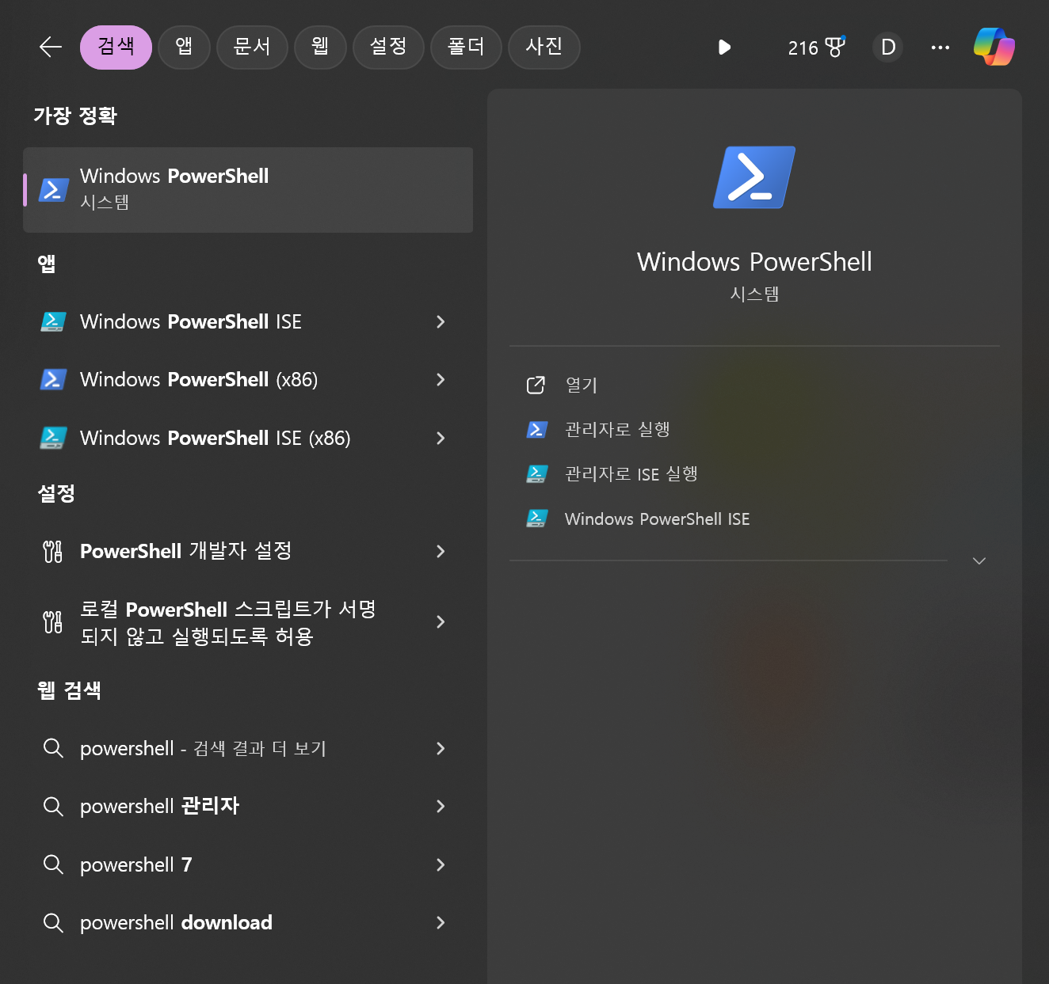The image size is (1049, 984).
Task: Click the Windows PowerShell (x86) app icon
Action: tap(53, 379)
